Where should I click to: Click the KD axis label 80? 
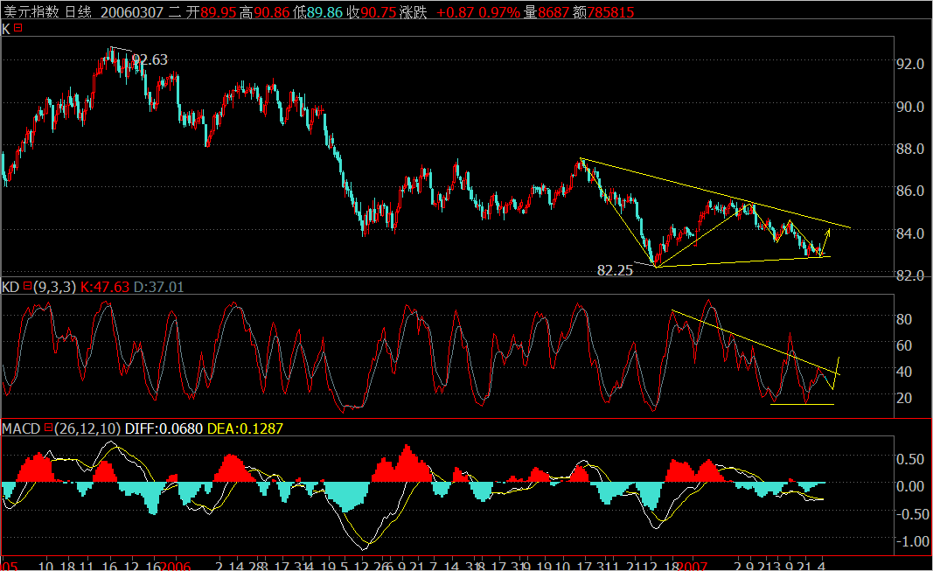[904, 319]
